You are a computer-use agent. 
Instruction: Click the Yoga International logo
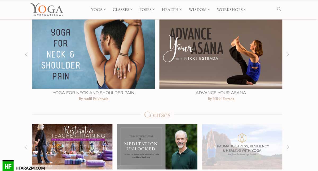click(47, 10)
